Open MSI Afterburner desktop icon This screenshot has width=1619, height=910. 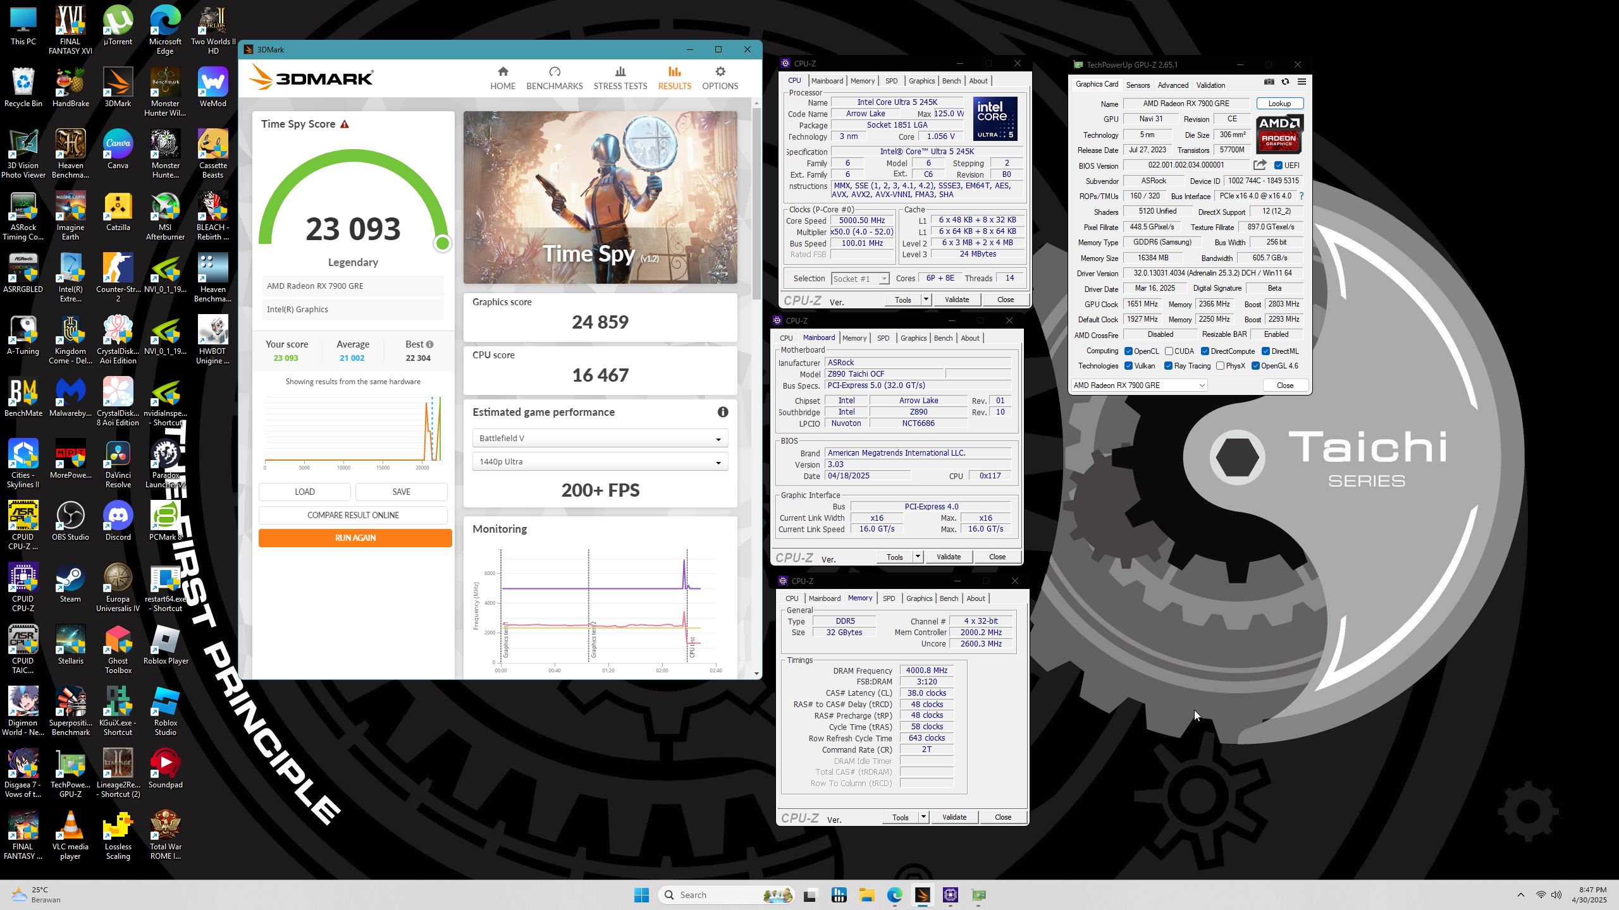click(x=165, y=216)
